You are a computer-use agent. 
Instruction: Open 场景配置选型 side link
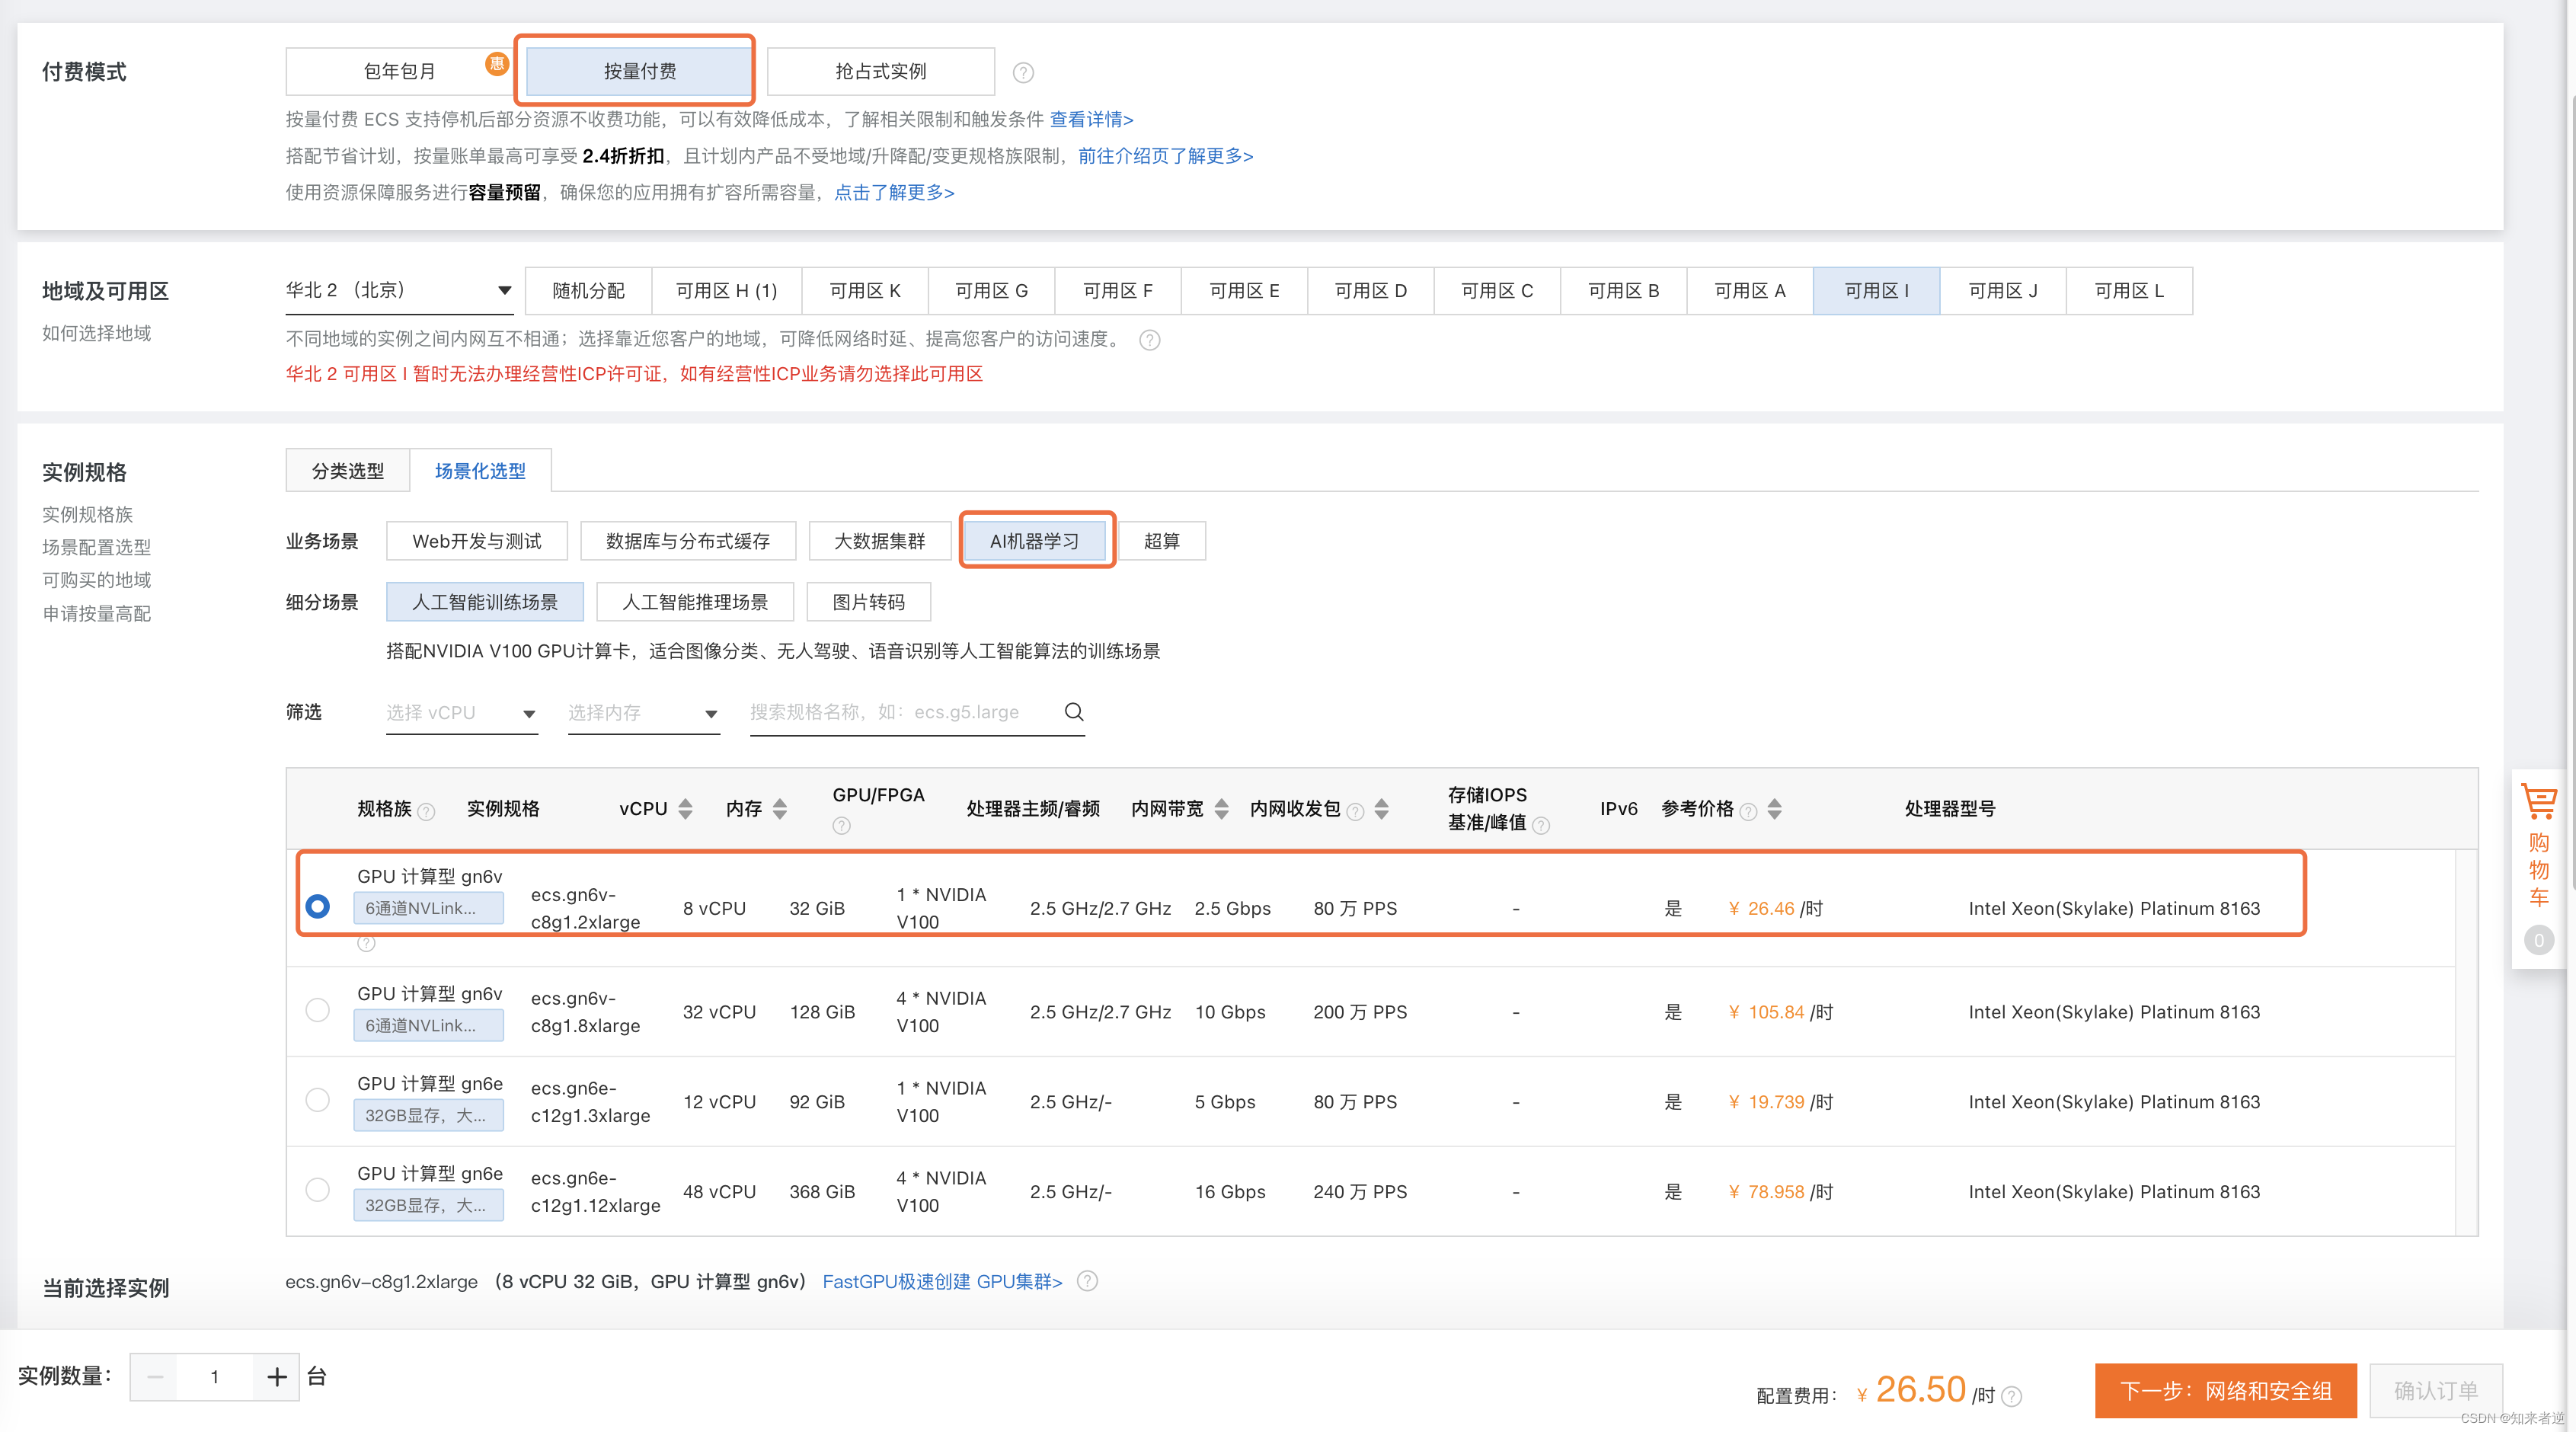(x=96, y=547)
